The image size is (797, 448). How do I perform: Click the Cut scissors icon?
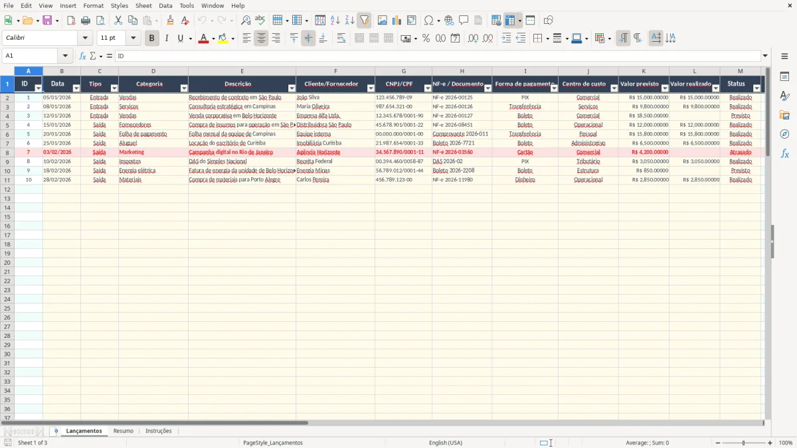[x=118, y=21]
